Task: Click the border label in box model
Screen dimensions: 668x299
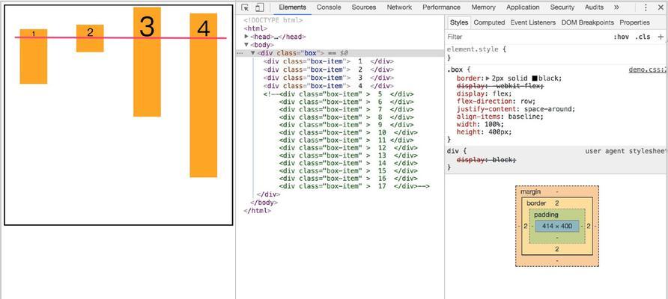Action: [x=536, y=203]
